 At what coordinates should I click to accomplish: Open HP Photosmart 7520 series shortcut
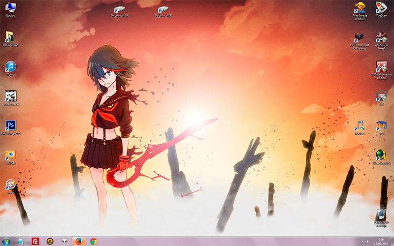[x=360, y=41]
